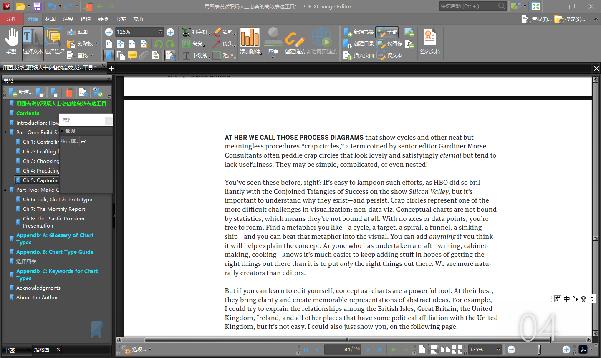Viewport: 601px width, 358px height.
Task: Click Add Attachment (添加附件) icon
Action: click(250, 38)
